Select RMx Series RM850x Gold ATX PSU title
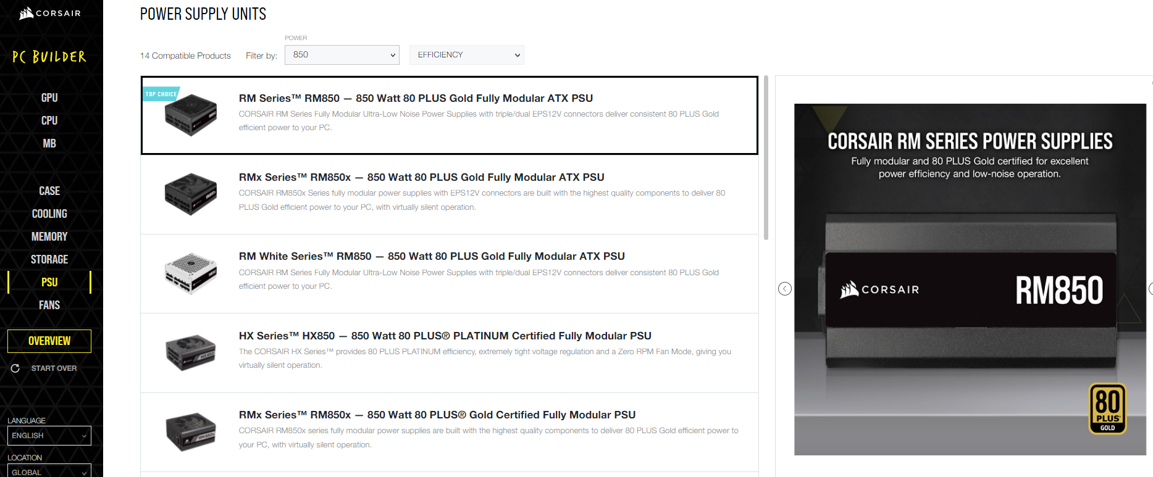Screen dimensions: 1153x477 pyautogui.click(x=421, y=177)
